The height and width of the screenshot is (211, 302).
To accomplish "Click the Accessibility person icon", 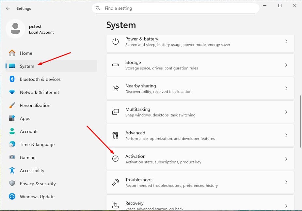I will [x=12, y=171].
